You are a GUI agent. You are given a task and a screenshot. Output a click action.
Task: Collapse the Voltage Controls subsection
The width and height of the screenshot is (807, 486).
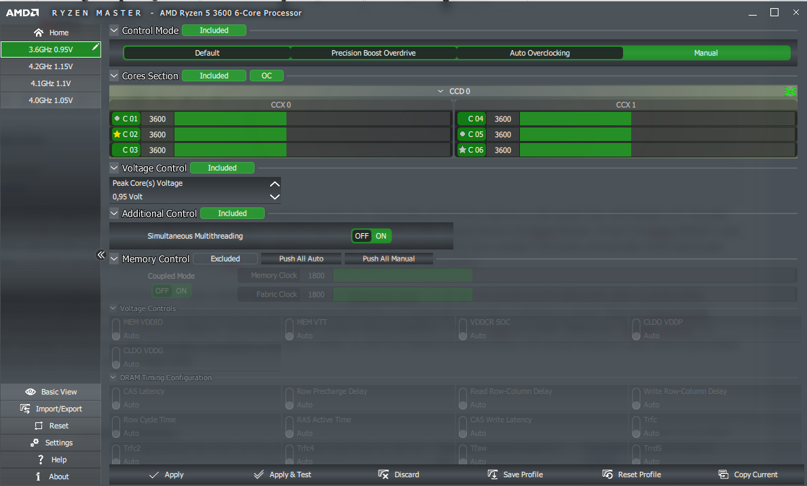click(113, 308)
